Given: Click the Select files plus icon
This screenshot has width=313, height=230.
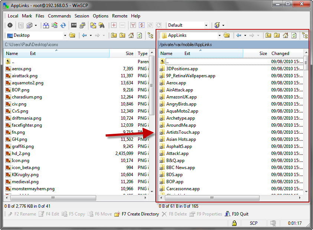Looking at the screenshot, I should click(114, 25).
